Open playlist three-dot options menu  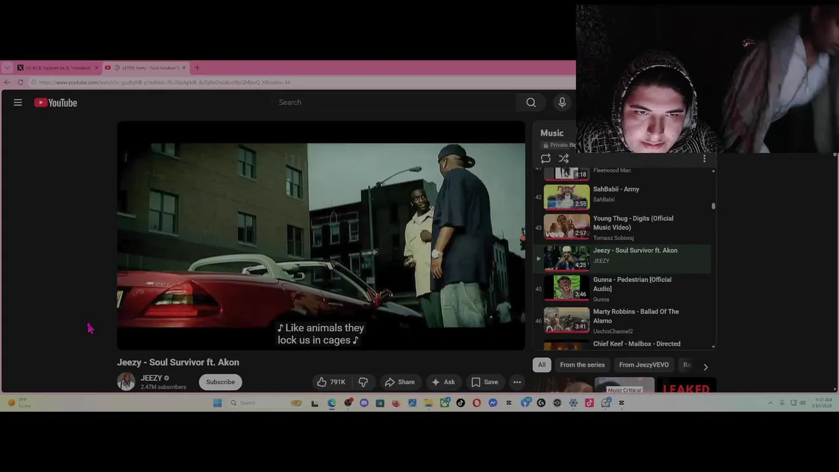click(x=705, y=159)
